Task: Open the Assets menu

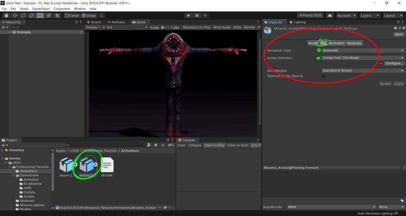Action: [24, 9]
